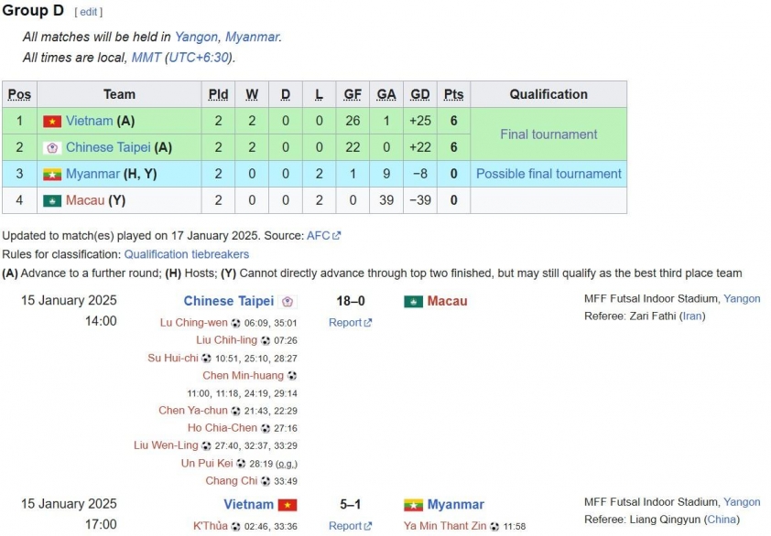Click the Macau flag icon in standings table
This screenshot has height=536, width=771.
[52, 200]
